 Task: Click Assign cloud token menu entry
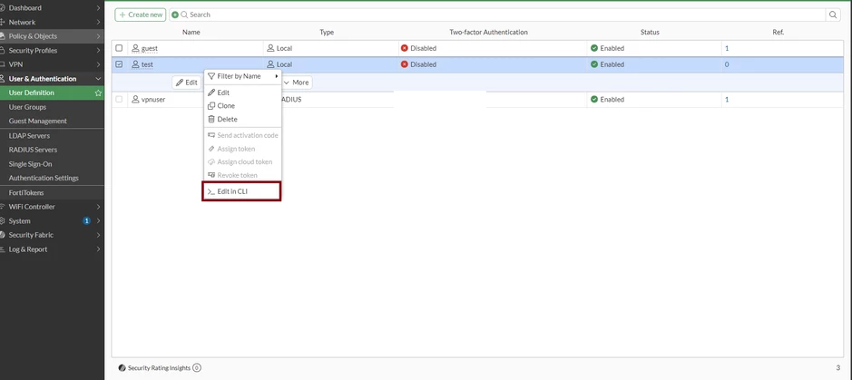pos(242,161)
